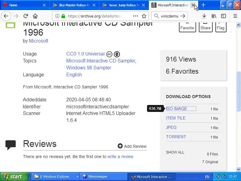
Task: Click the green secure connection padlock
Action: pyautogui.click(x=63, y=16)
